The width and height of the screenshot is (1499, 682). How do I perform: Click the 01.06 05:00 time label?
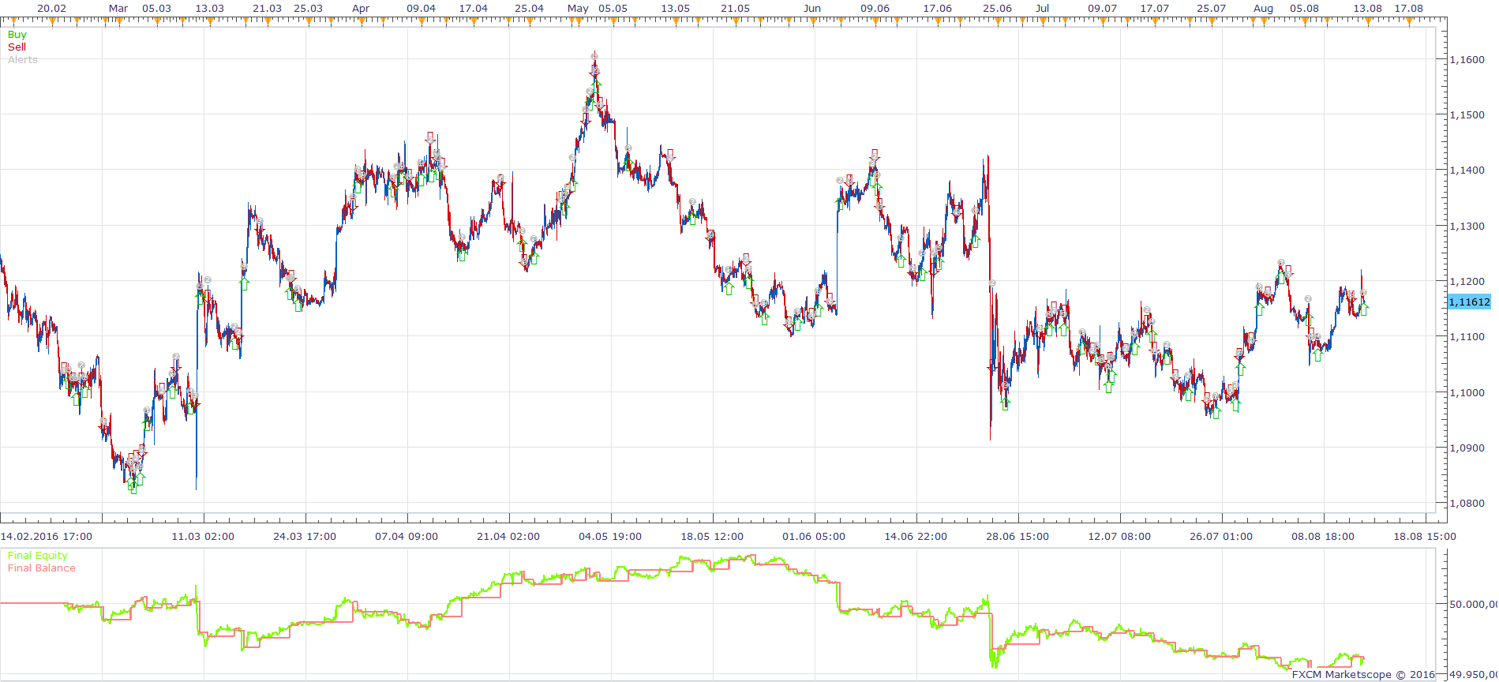click(814, 537)
